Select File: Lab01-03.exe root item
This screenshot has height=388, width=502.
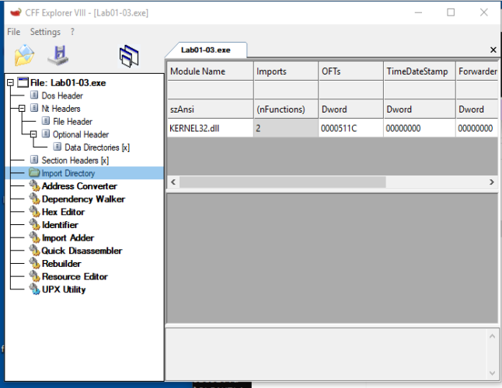68,83
